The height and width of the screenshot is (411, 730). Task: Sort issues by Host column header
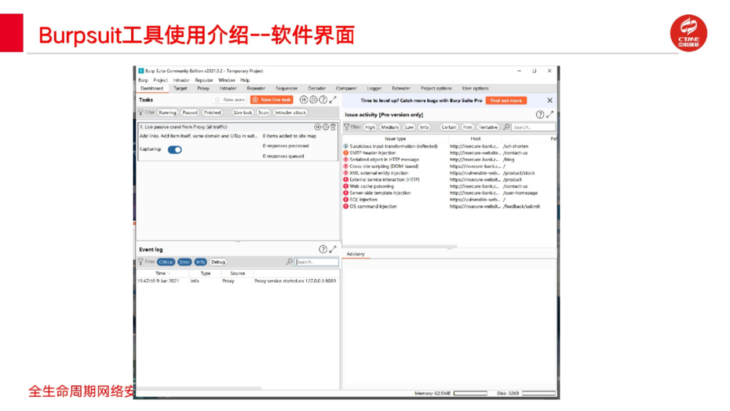tap(475, 139)
